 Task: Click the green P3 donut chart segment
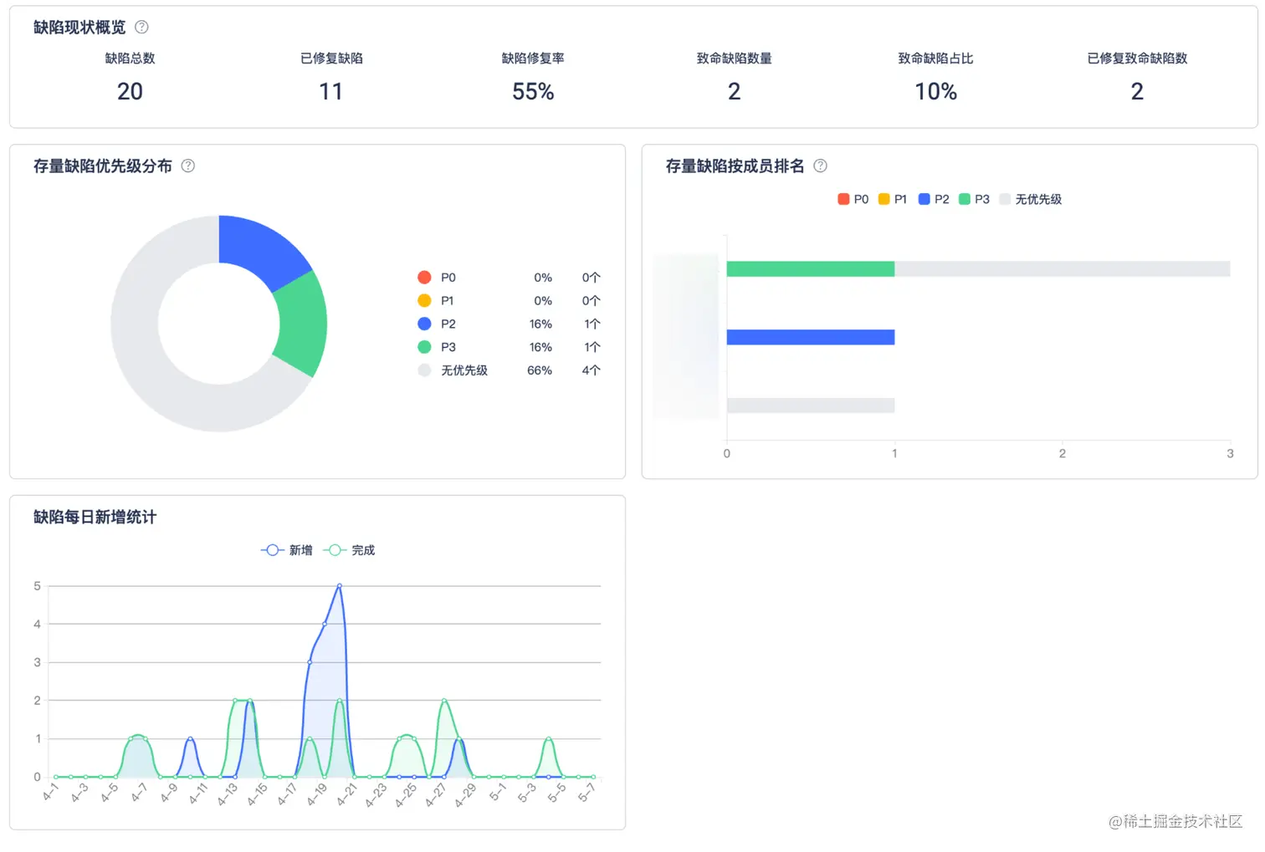pos(303,324)
